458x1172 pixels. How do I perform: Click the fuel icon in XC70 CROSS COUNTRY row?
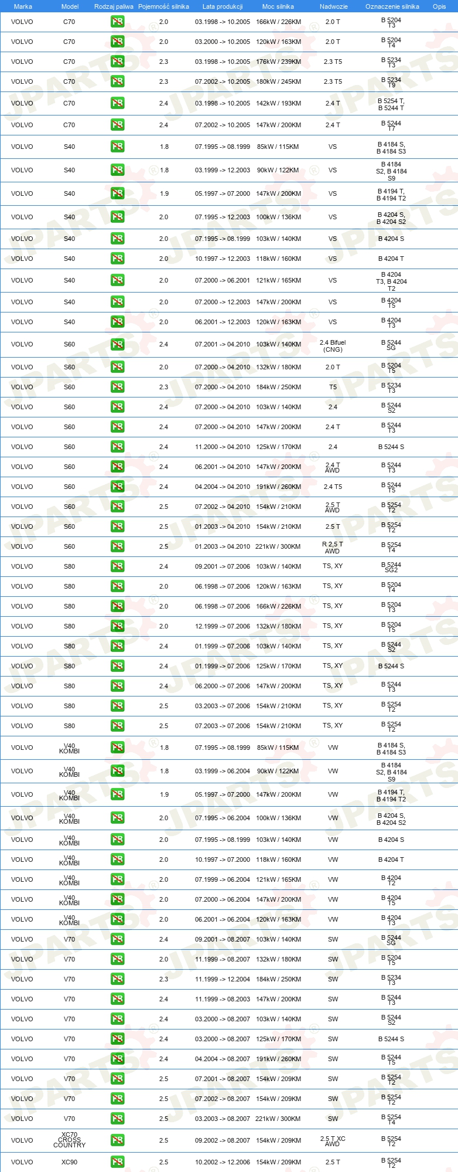click(x=117, y=1140)
